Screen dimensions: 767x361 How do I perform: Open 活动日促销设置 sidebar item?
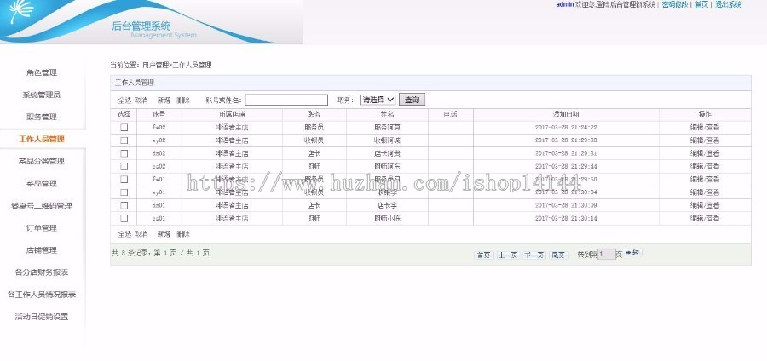point(42,317)
